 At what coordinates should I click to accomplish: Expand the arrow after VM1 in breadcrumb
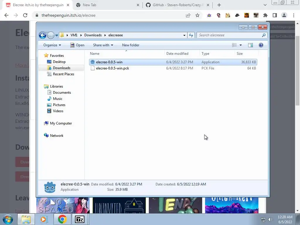(81, 35)
